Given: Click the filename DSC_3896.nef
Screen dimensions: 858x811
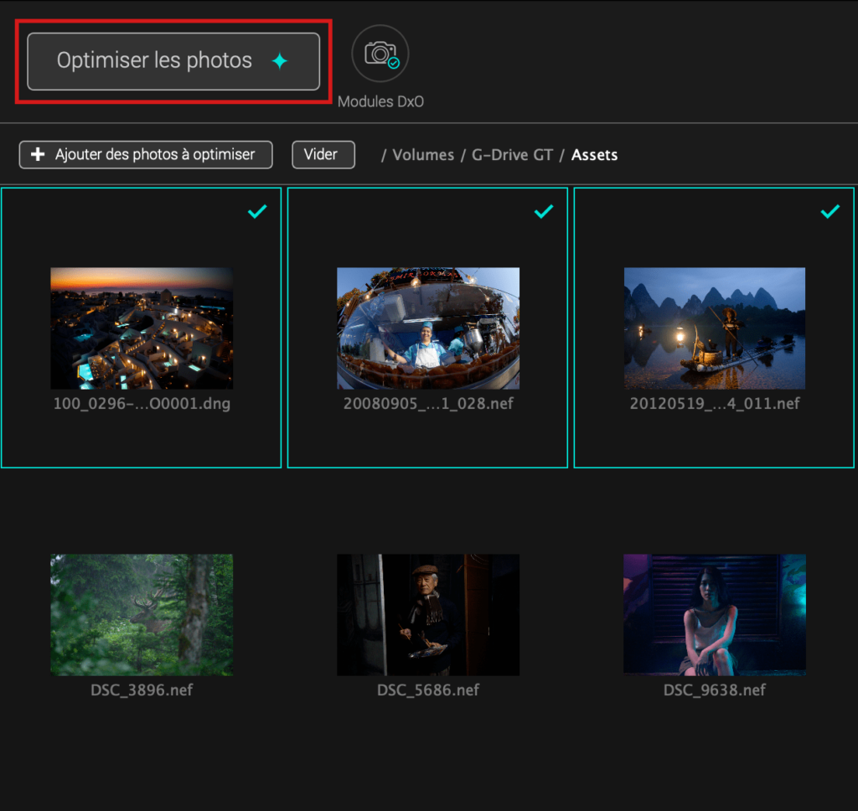Looking at the screenshot, I should click(142, 690).
